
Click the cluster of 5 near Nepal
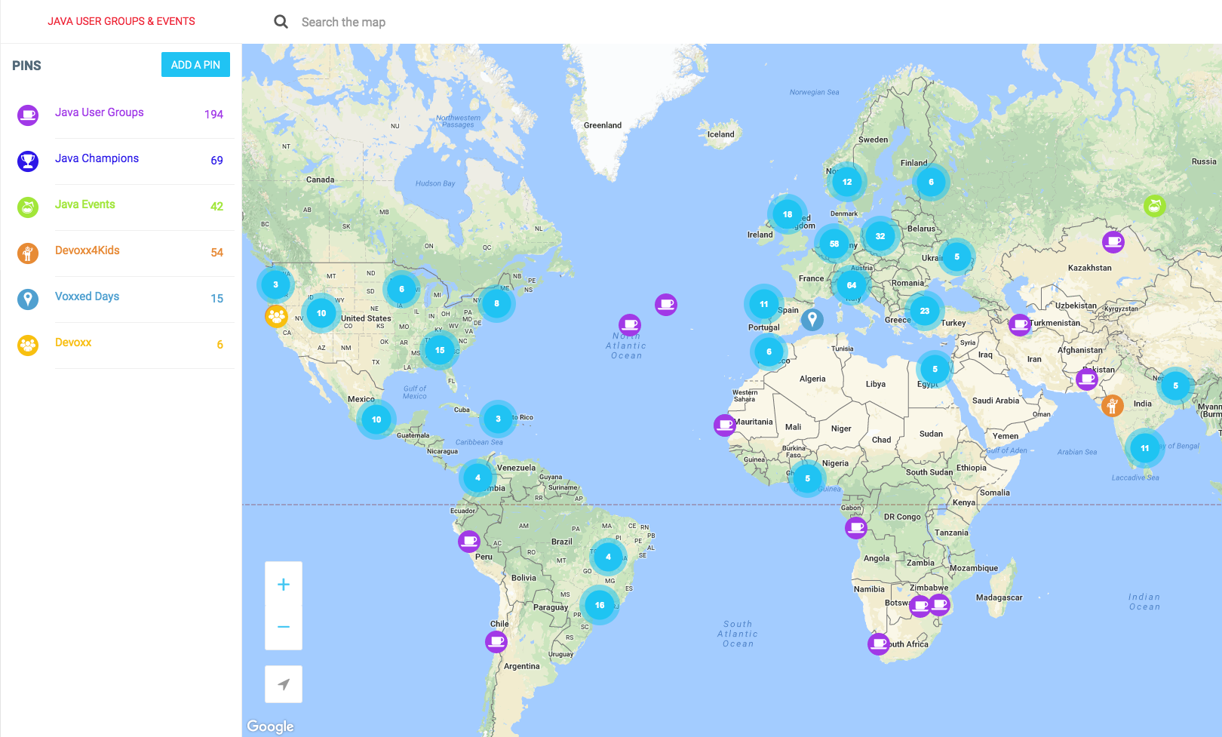tap(1175, 385)
